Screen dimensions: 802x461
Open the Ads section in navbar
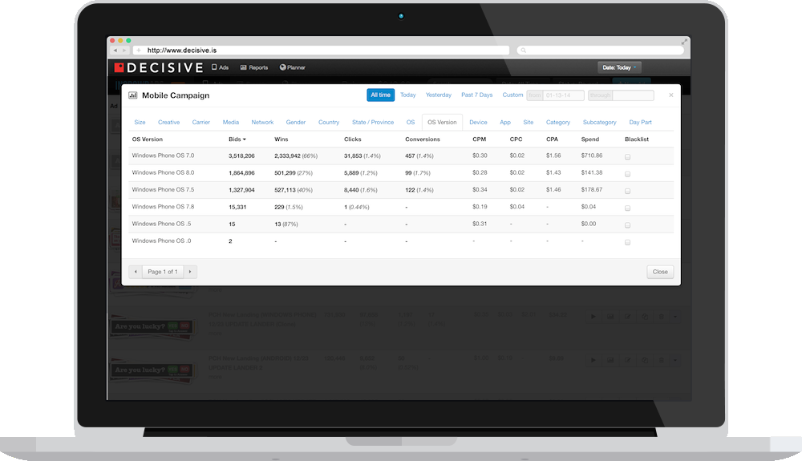point(220,67)
